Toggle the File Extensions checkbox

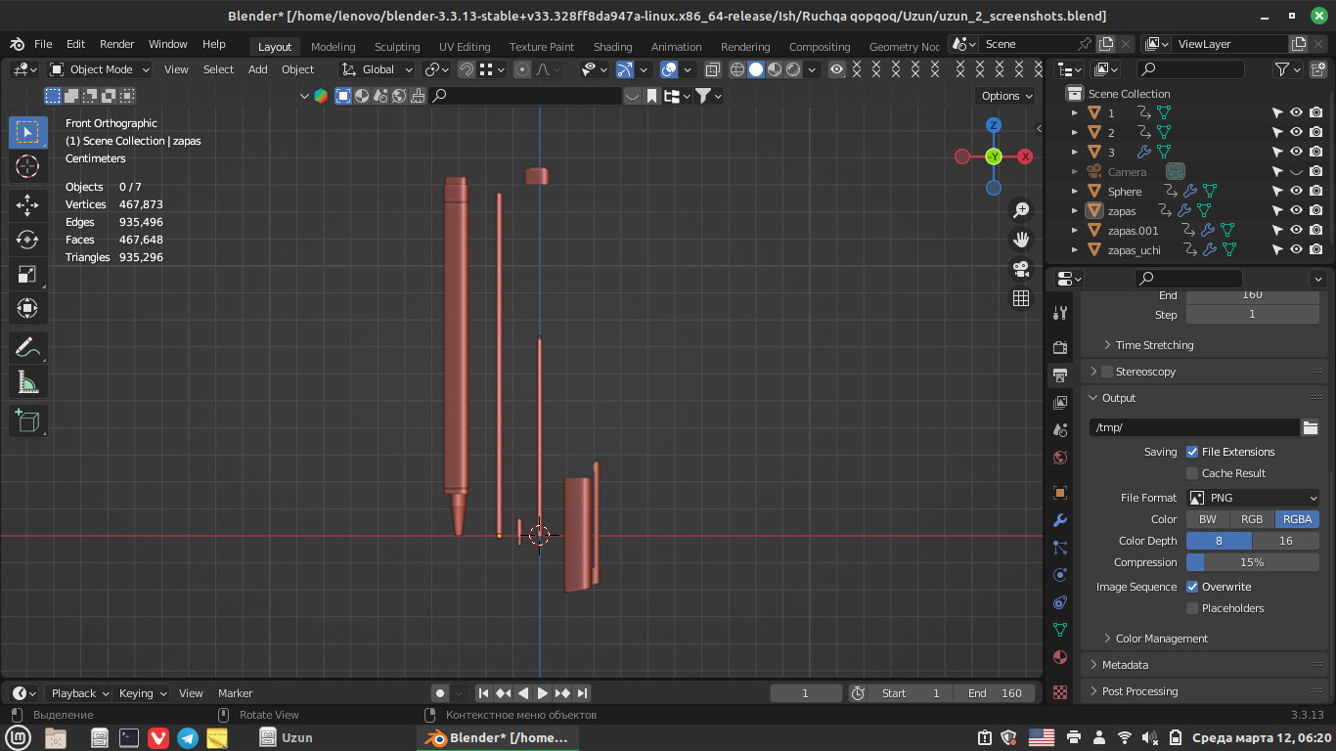click(1192, 452)
